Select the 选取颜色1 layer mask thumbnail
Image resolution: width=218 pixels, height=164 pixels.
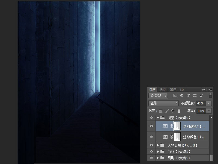(177, 137)
